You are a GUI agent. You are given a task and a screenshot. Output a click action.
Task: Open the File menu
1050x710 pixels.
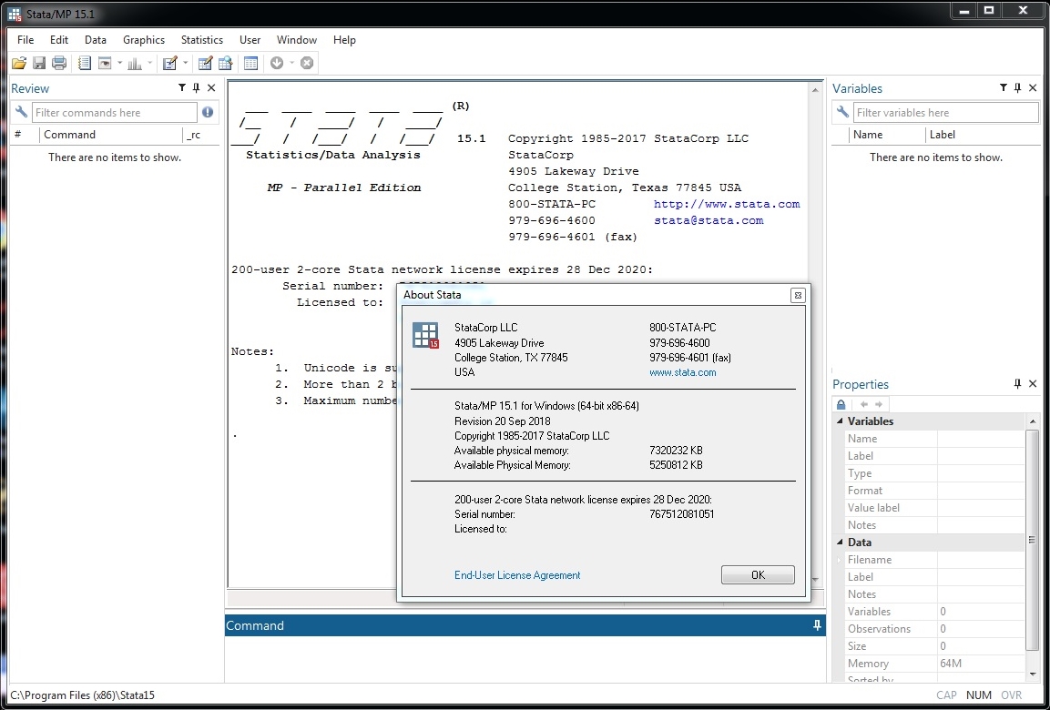(x=25, y=40)
